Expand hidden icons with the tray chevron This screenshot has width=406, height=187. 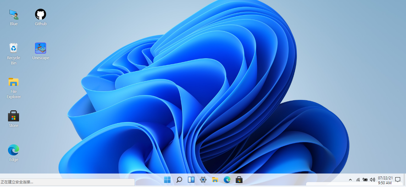350,180
